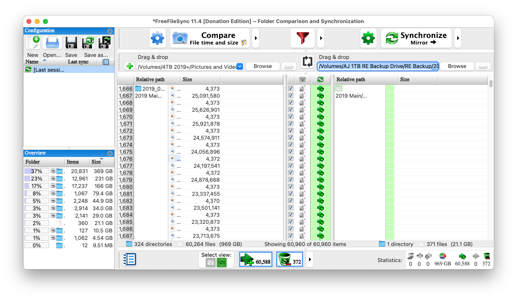
Task: Click the statistics create-right green plus icon
Action: (x=462, y=256)
